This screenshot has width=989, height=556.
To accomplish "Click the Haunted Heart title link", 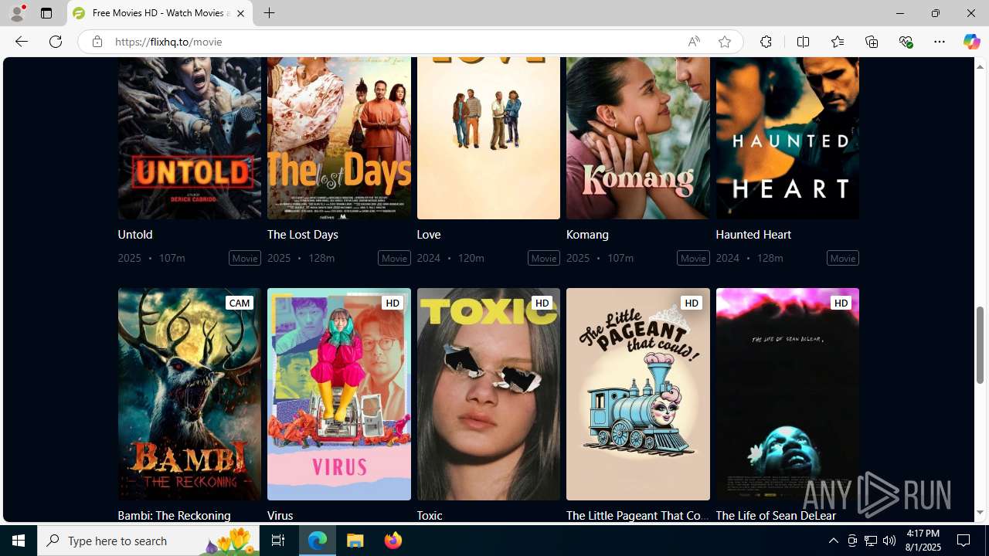I will [x=753, y=234].
